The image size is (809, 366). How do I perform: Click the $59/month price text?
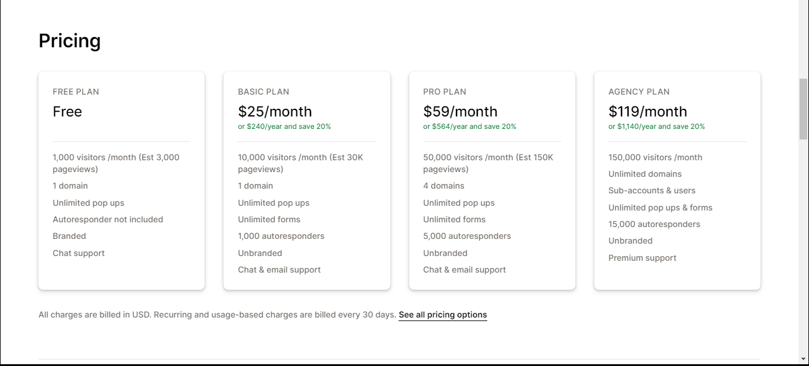click(460, 112)
